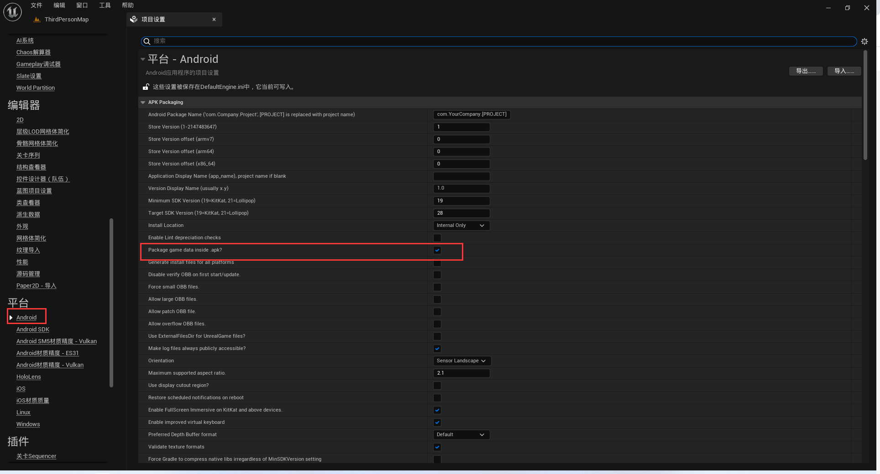Open Slate设置 settings
The image size is (880, 474).
point(29,76)
